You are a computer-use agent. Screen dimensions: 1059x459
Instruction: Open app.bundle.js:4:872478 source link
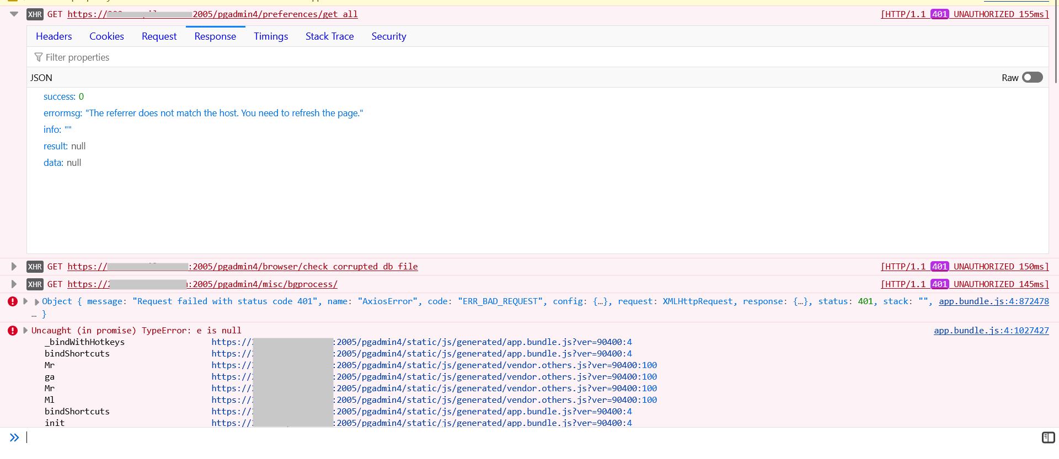click(x=993, y=301)
